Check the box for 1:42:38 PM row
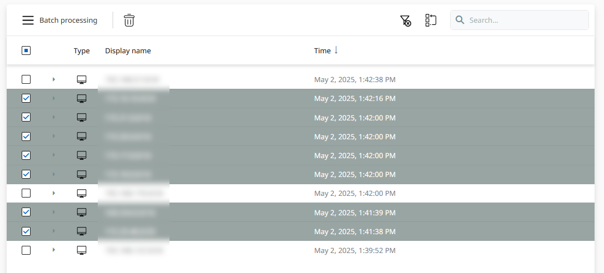 pyautogui.click(x=26, y=79)
